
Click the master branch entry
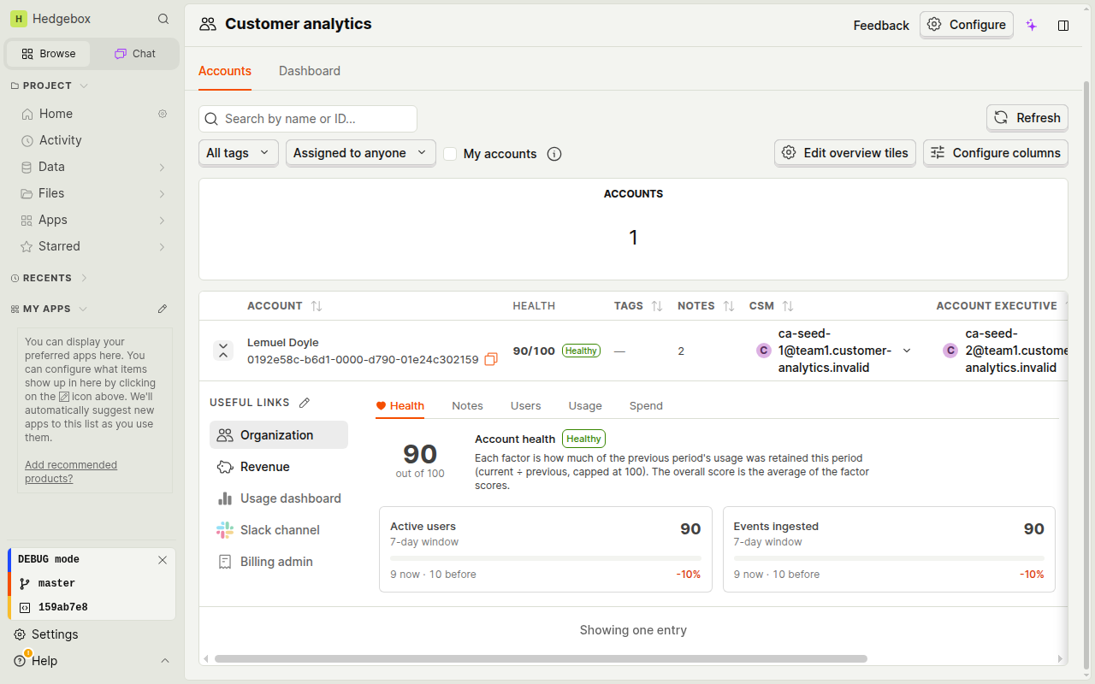92,583
